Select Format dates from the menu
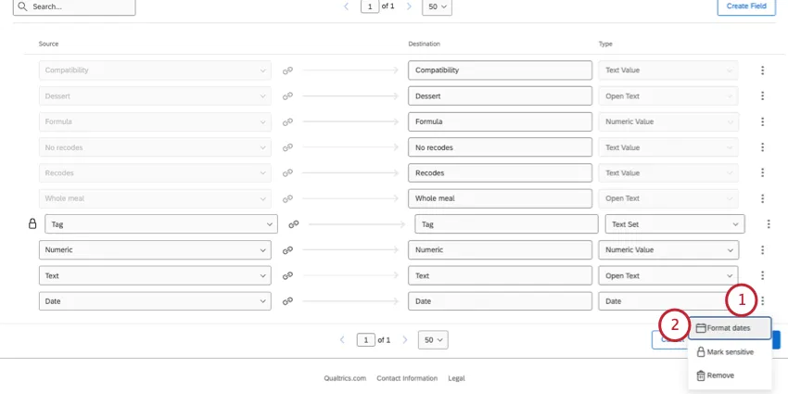 pos(729,328)
